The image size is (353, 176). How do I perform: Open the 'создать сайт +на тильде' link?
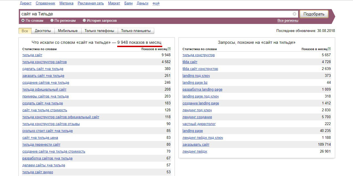tap(43, 103)
